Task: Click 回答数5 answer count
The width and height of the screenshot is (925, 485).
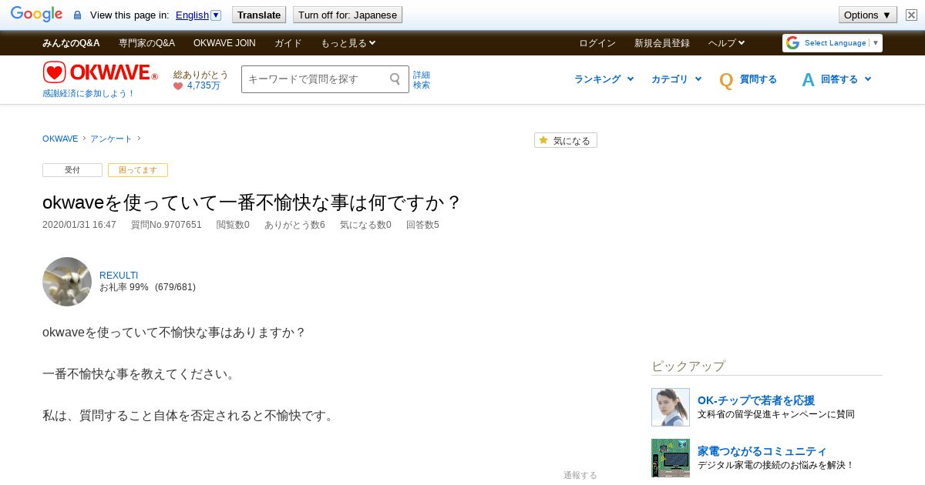Action: pyautogui.click(x=422, y=225)
